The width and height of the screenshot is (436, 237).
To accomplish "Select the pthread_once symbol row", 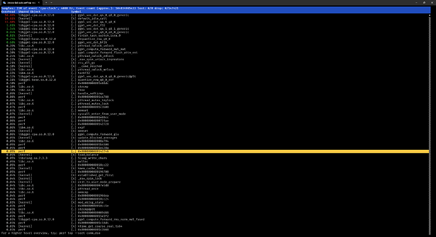I will 215,189.
